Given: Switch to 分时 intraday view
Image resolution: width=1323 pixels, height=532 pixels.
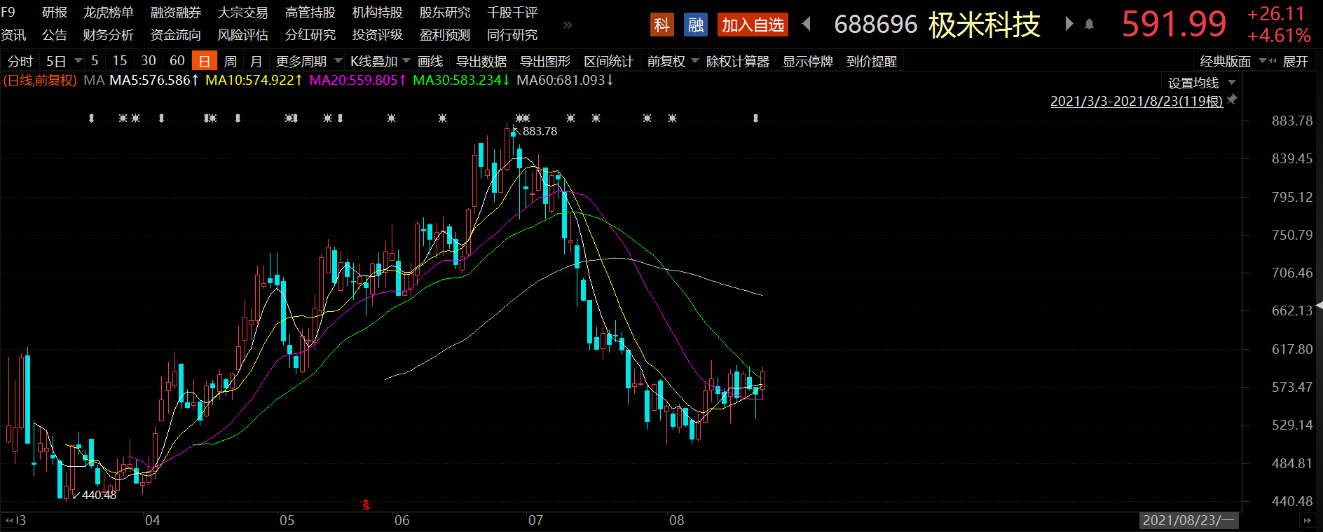Looking at the screenshot, I should tap(20, 62).
